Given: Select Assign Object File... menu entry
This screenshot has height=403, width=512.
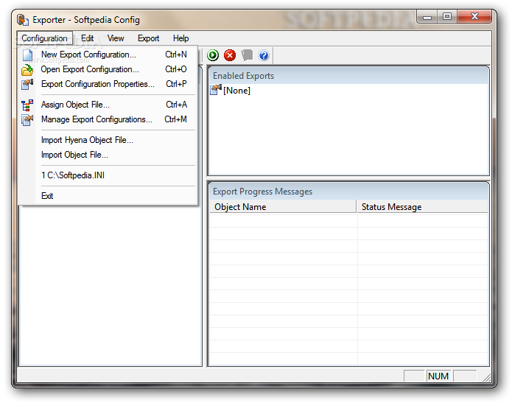Looking at the screenshot, I should (108, 105).
